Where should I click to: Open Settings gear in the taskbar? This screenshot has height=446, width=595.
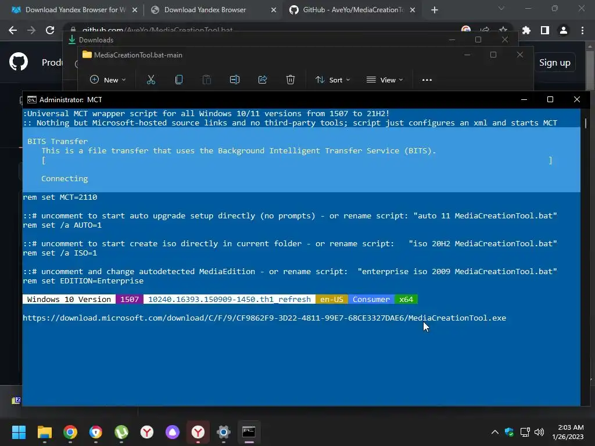224,432
